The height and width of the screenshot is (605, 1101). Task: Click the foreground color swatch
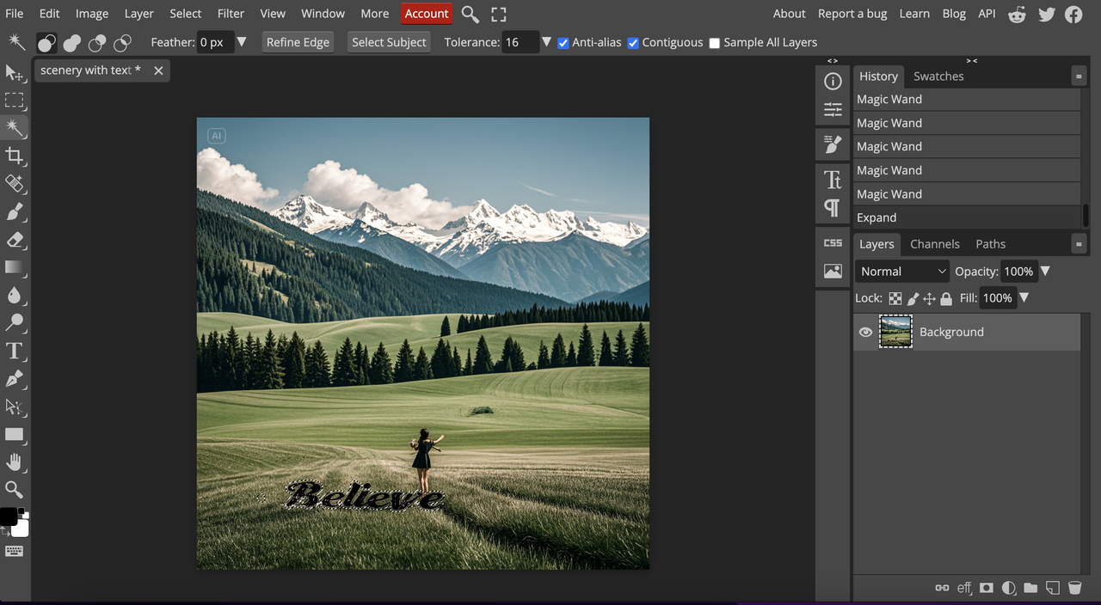tap(8, 516)
